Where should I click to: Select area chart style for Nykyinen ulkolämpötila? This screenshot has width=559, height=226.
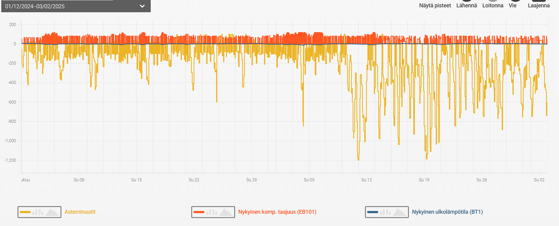point(400,212)
